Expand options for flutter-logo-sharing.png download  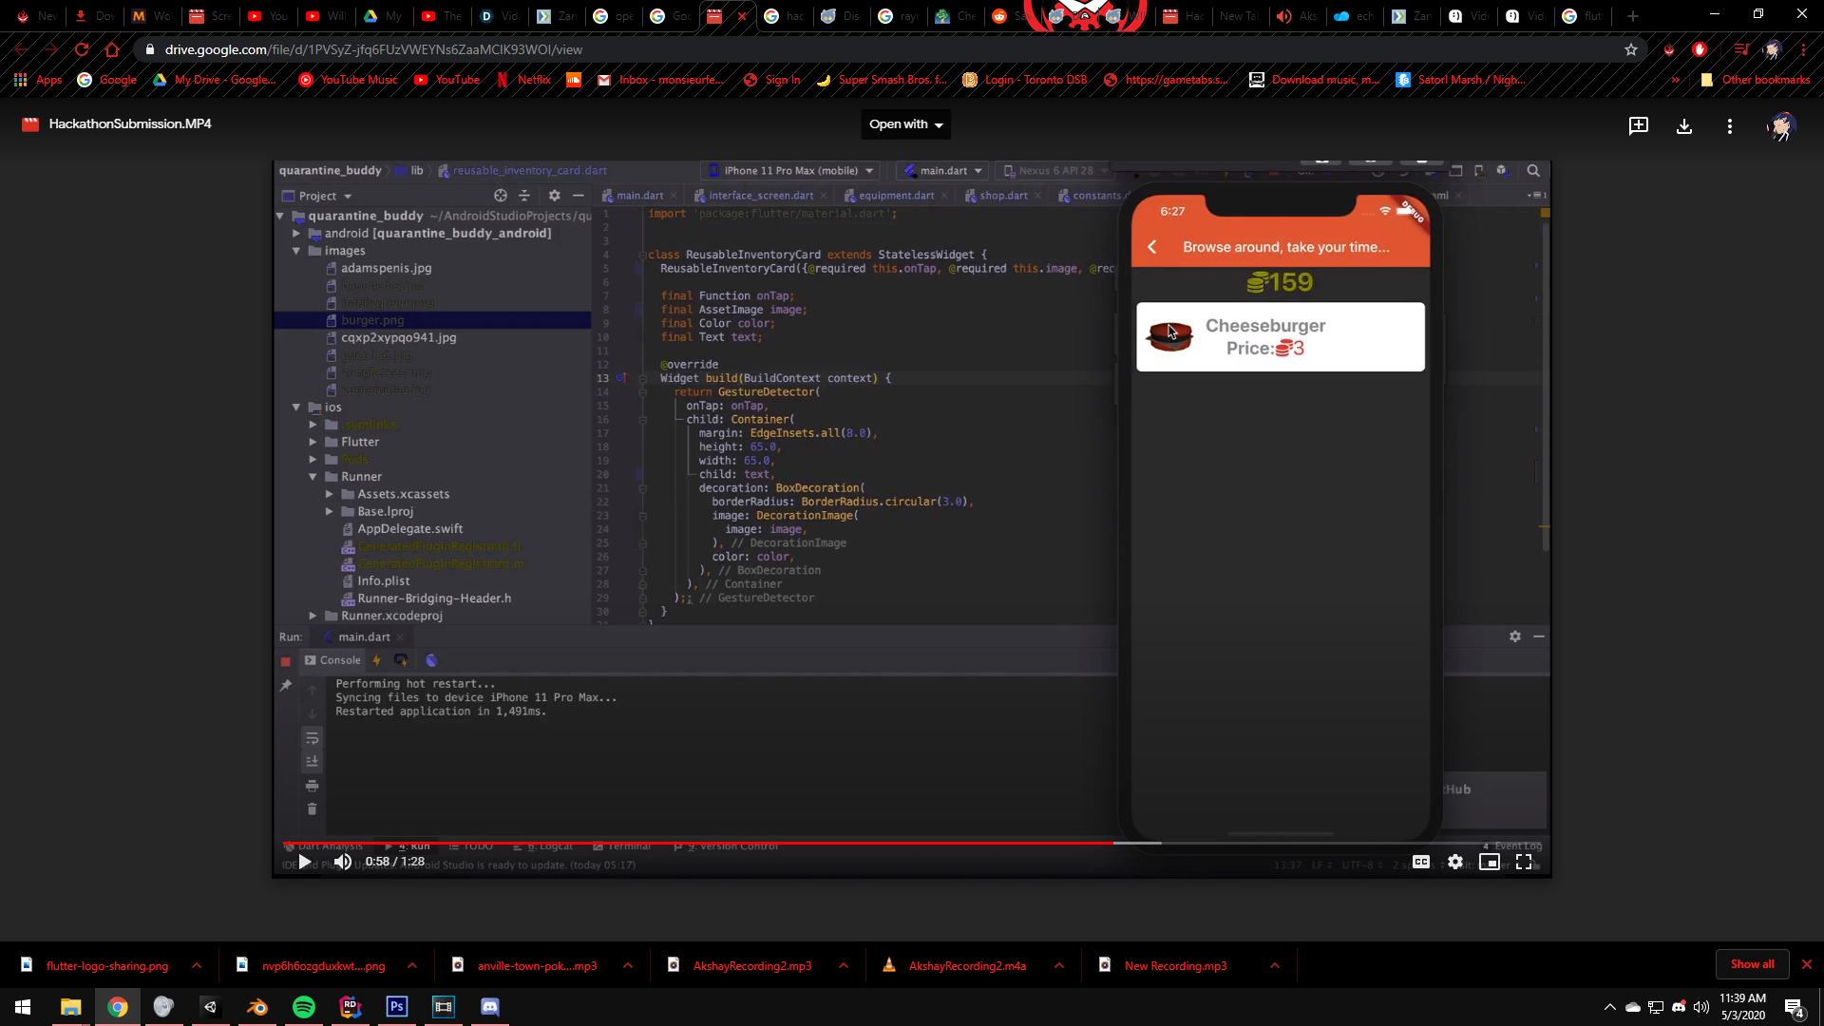(197, 965)
